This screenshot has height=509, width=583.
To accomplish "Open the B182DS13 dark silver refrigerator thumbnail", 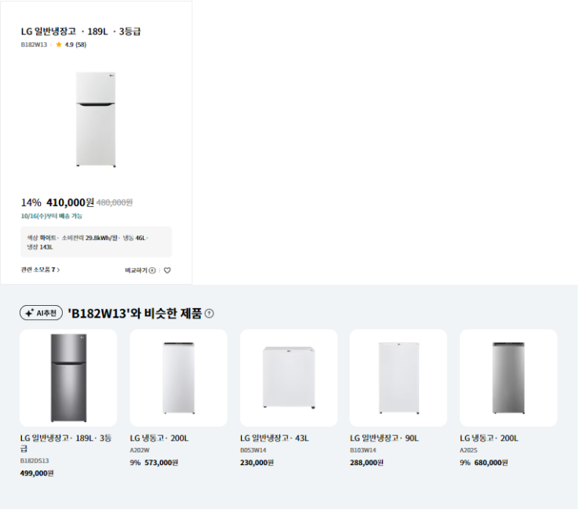I will tap(68, 378).
